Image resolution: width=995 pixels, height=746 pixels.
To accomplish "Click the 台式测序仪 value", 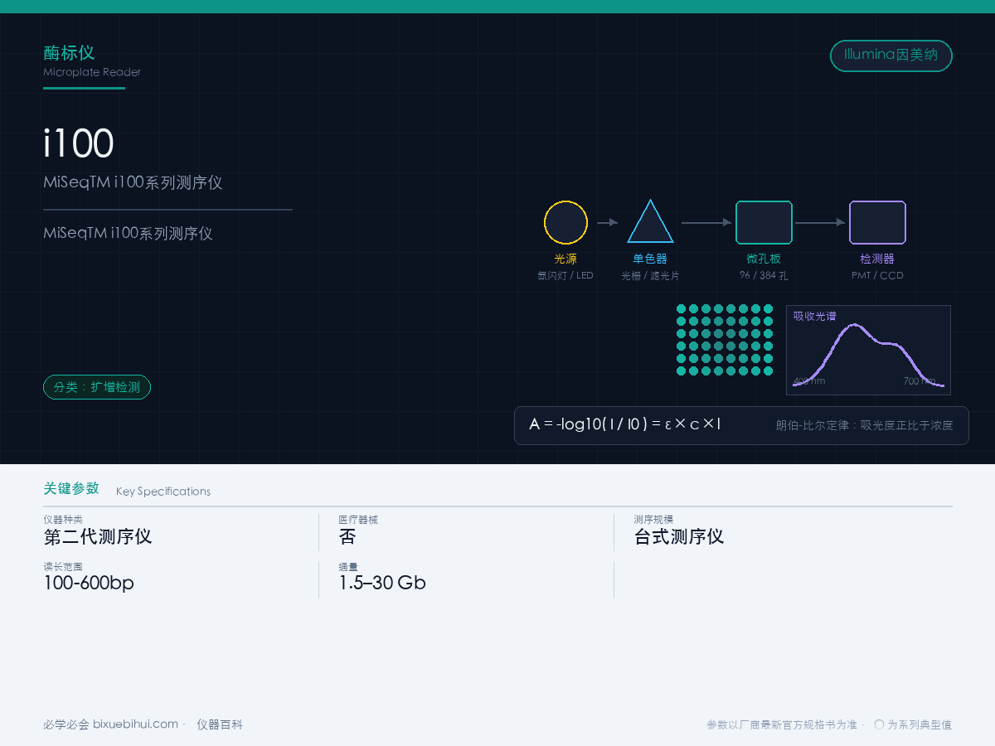I will [679, 536].
